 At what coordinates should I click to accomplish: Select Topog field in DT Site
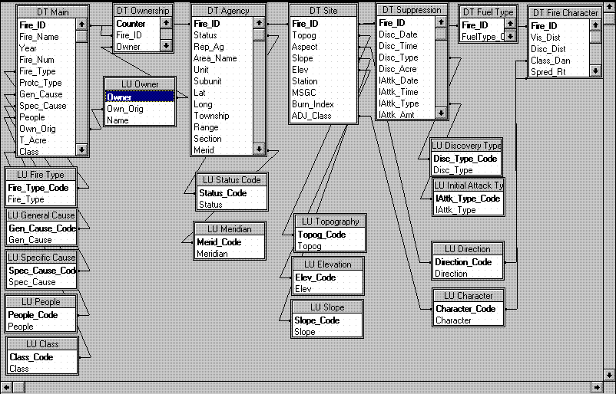[303, 35]
